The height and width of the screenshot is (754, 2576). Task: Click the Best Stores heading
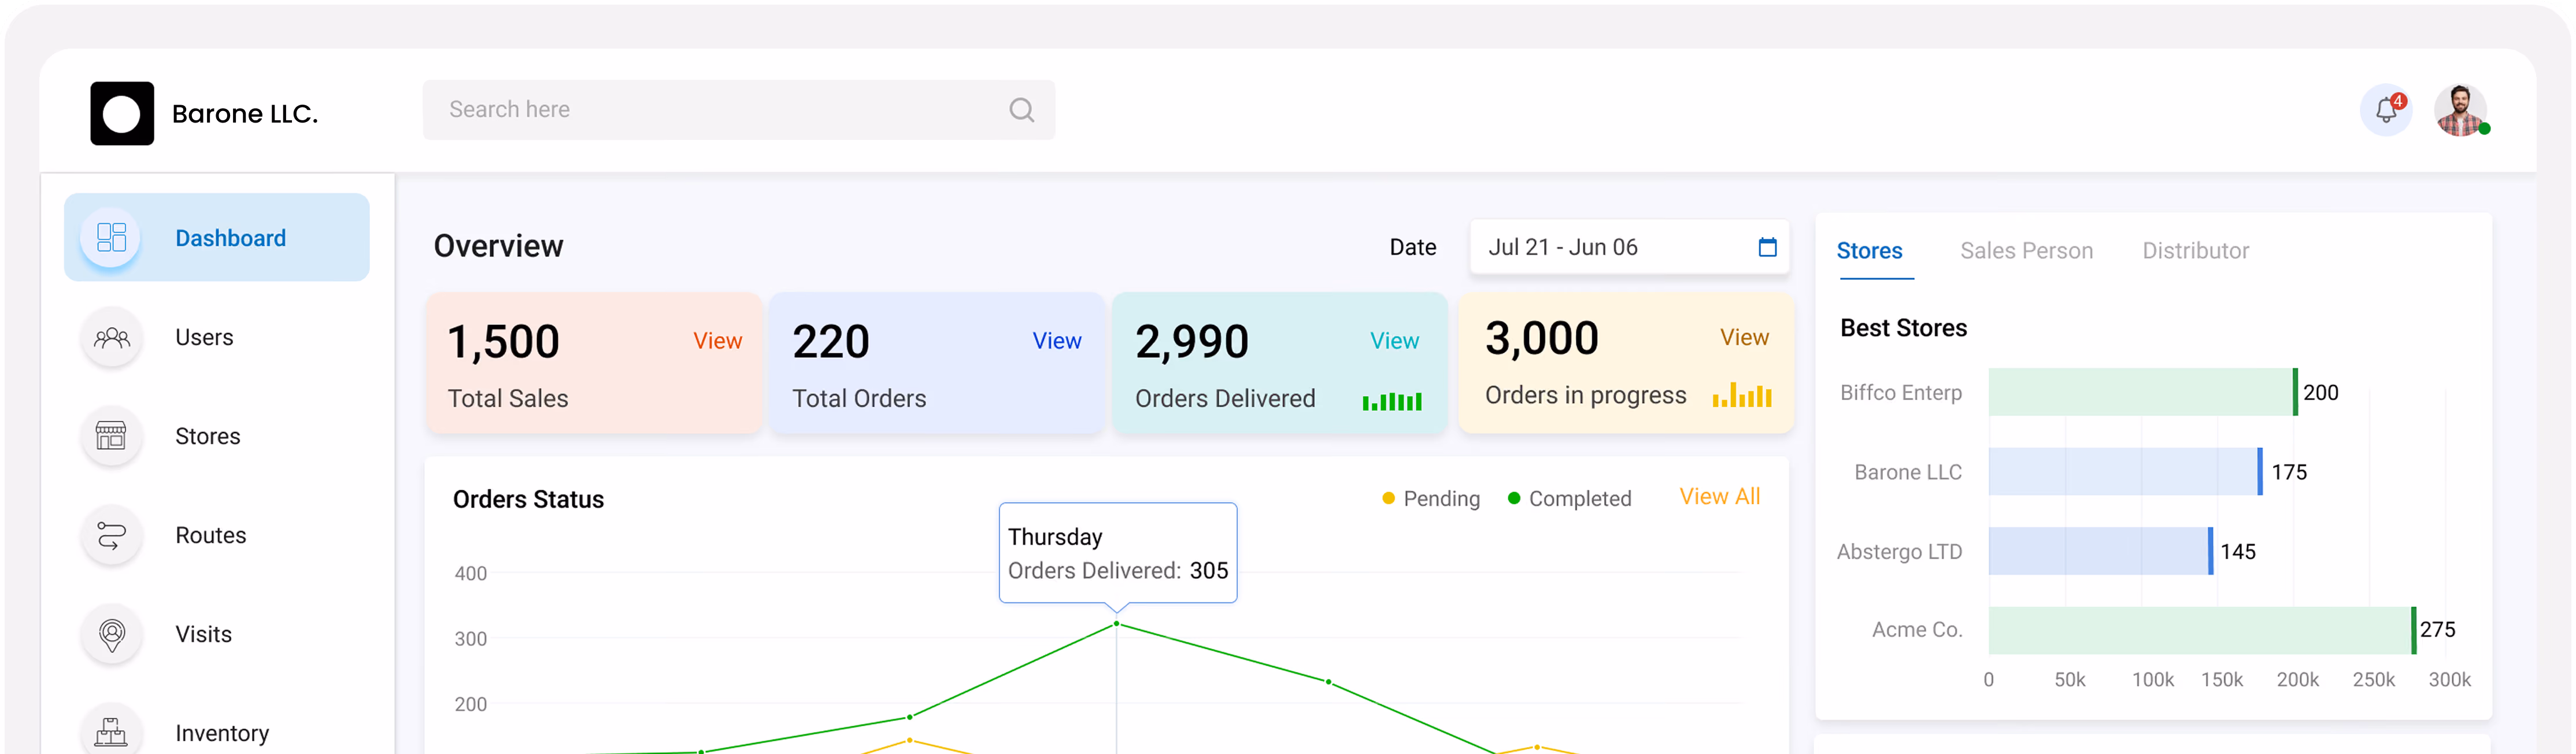[1903, 328]
